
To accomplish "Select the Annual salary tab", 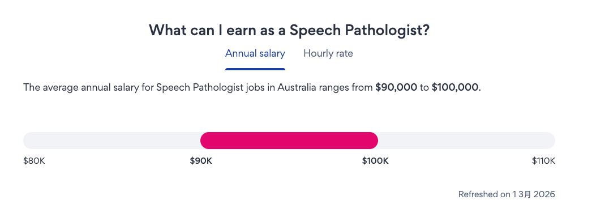I will [255, 53].
